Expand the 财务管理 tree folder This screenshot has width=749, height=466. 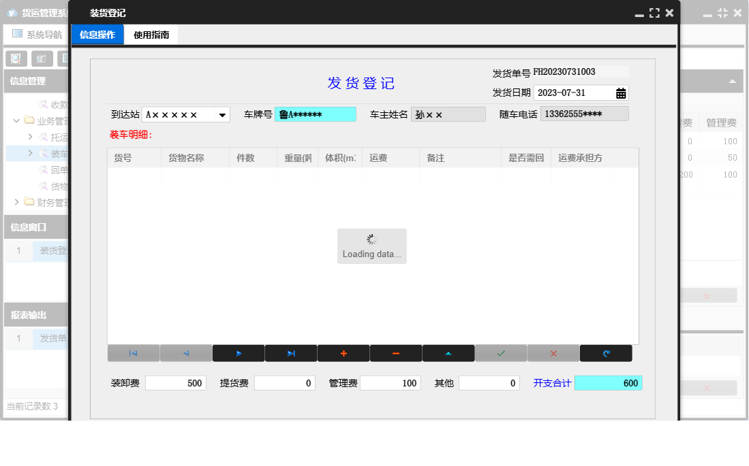(x=17, y=202)
